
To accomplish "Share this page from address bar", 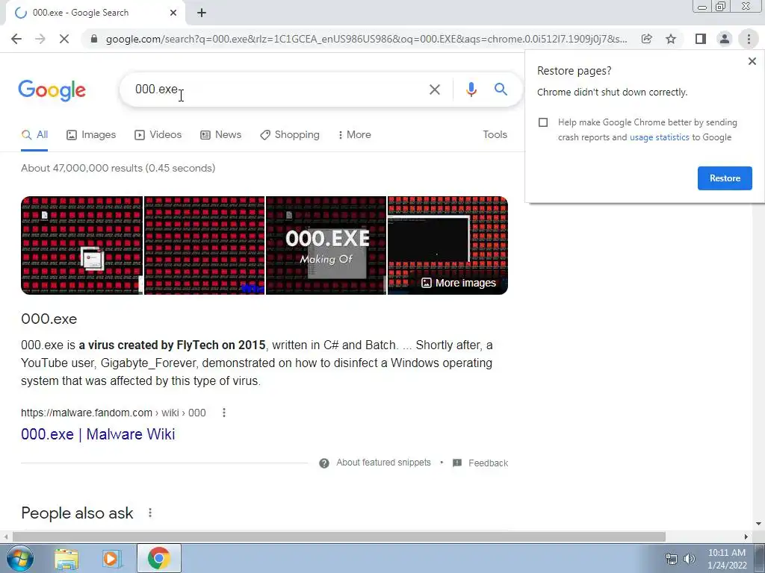I will point(647,39).
